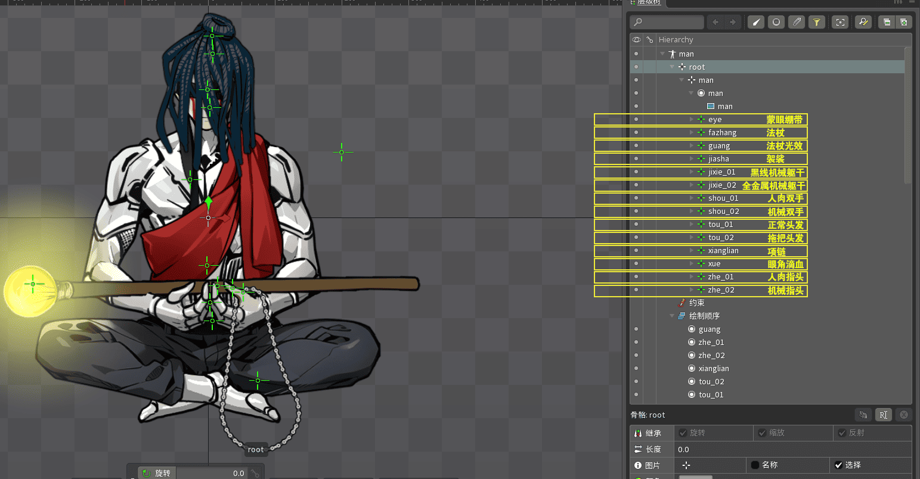Expand all tree nodes with plus icon
The width and height of the screenshot is (920, 479).
[904, 23]
